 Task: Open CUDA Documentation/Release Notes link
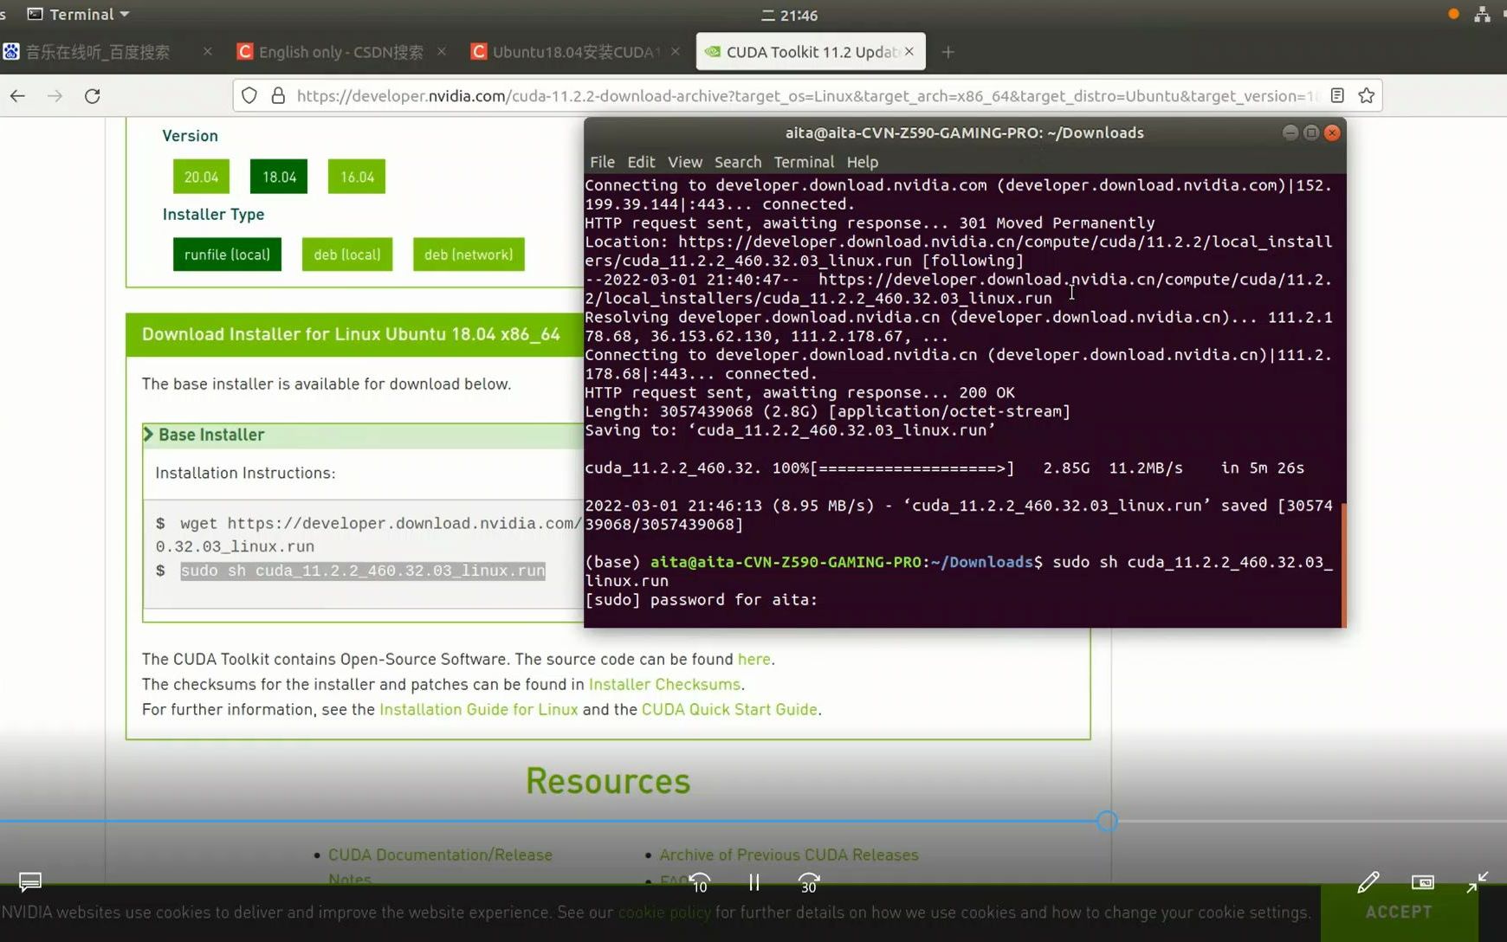pos(440,866)
